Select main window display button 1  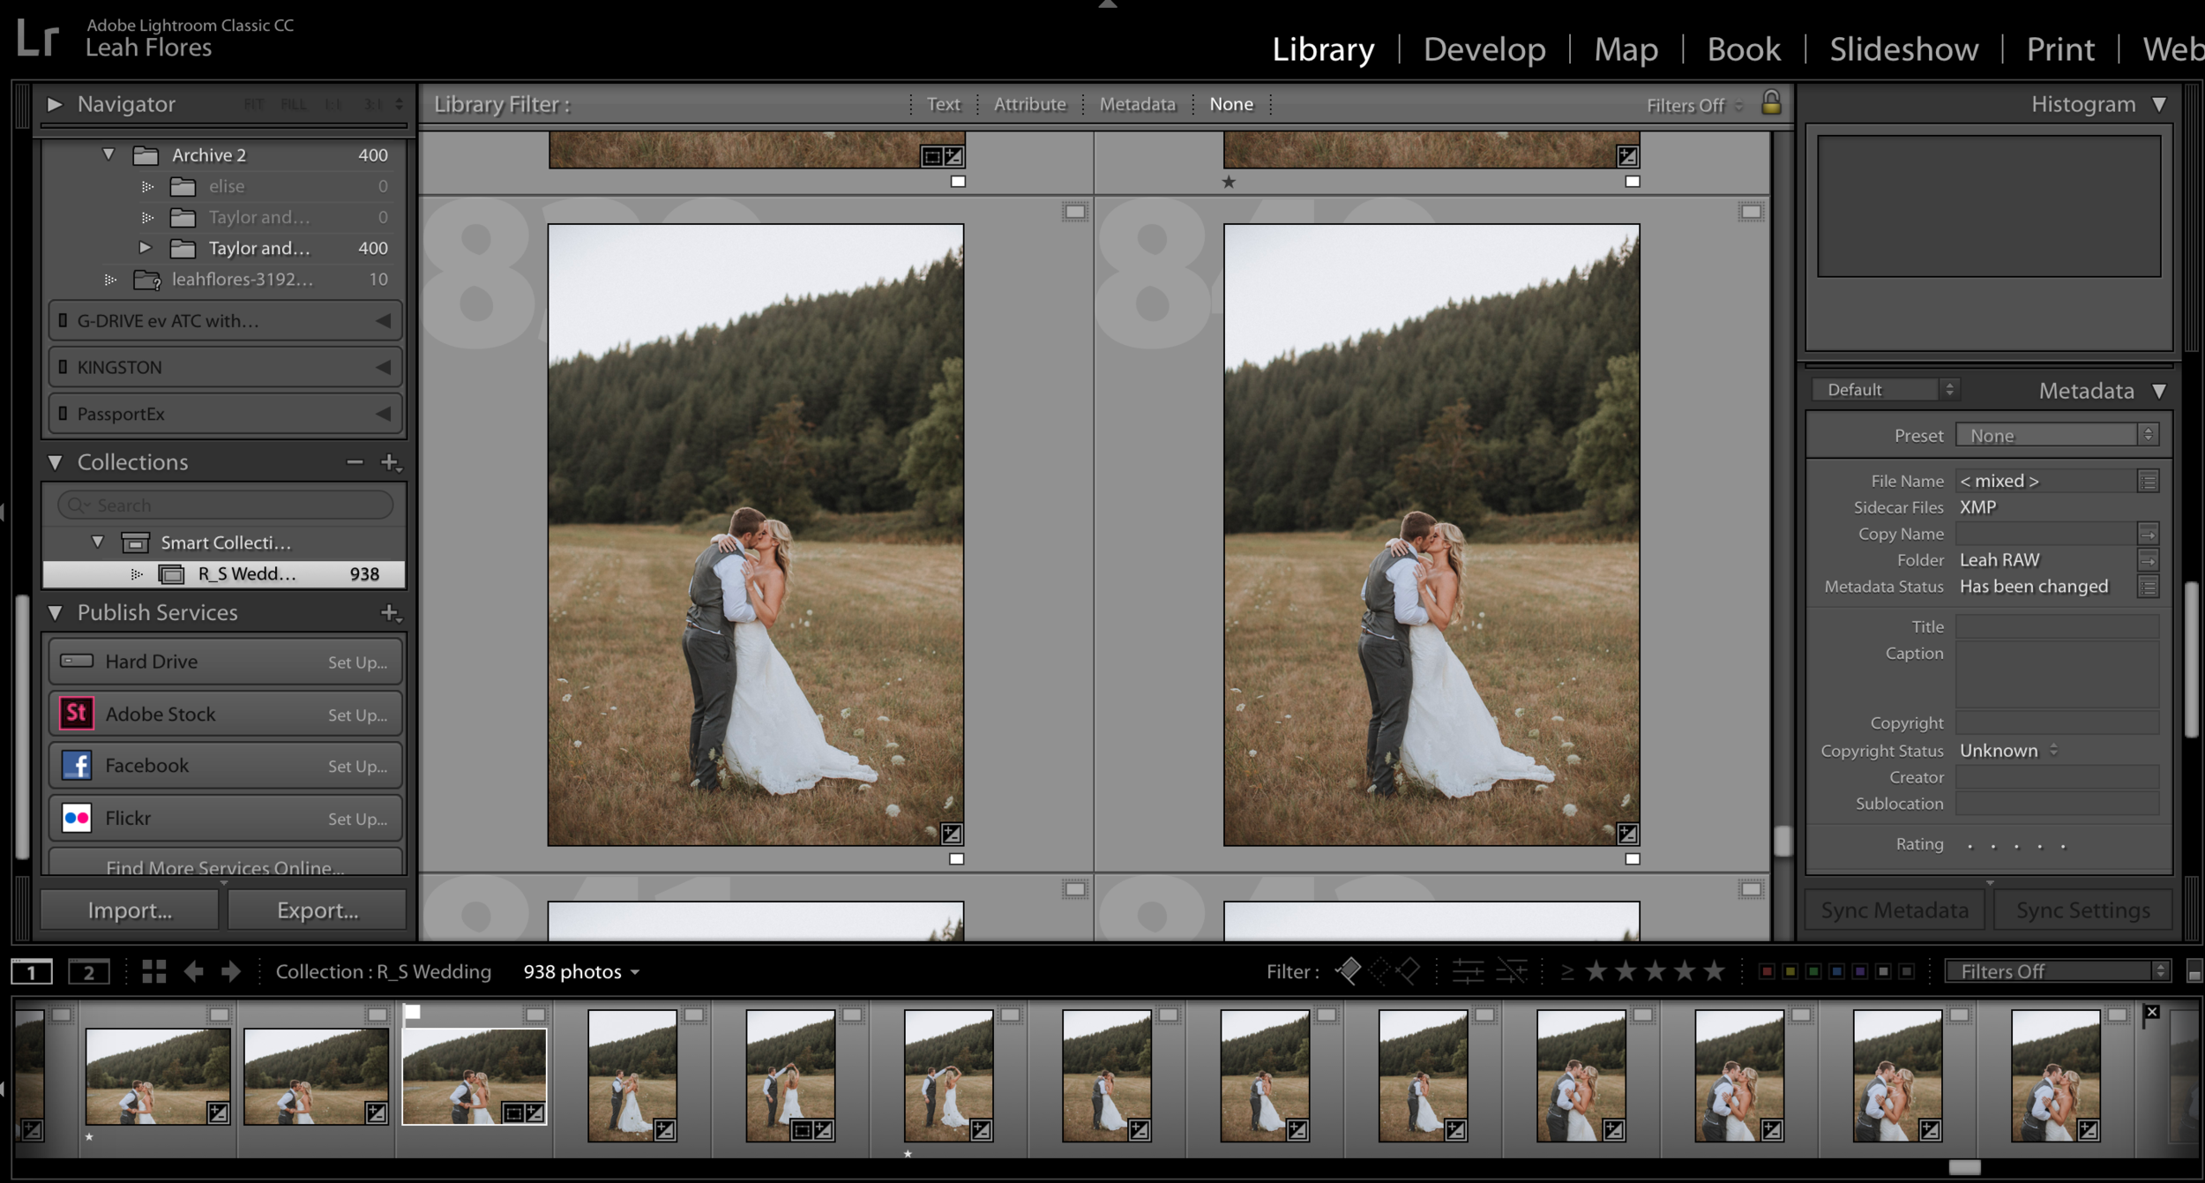[x=32, y=971]
